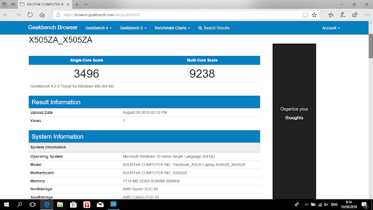Viewport: 373px width, 210px height.
Task: Expand the Benchmark Charts dropdown
Action: (173, 28)
